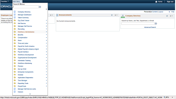Click the folder icon beside Self Service
The height and width of the screenshot is (99, 176).
click(x=15, y=23)
